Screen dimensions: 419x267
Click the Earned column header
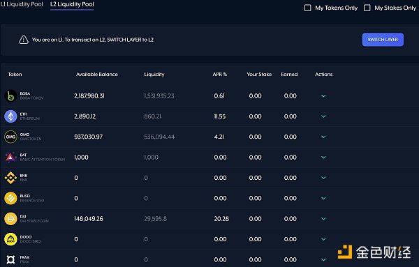289,75
